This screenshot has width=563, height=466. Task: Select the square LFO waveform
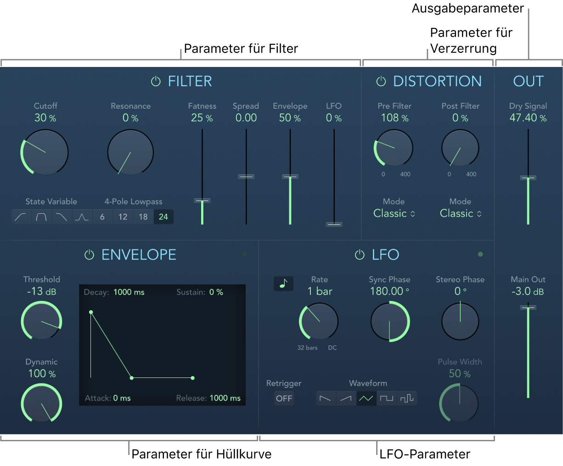click(387, 399)
